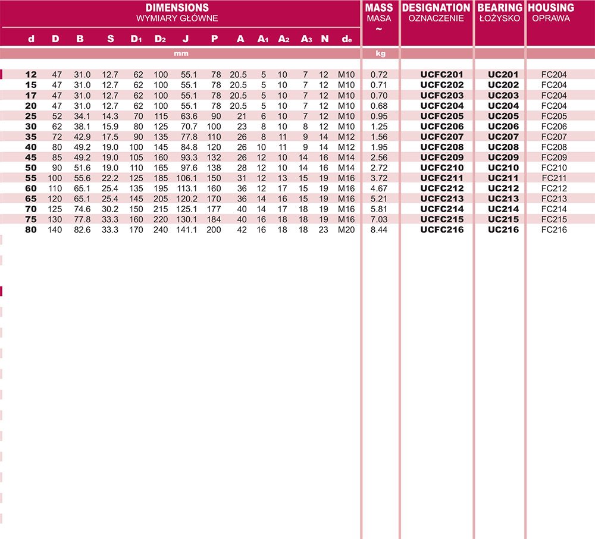Click the shaft diameter 80 cell
595x539 pixels.
pos(31,230)
